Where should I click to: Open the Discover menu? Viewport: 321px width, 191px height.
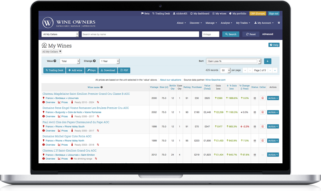coord(195,23)
